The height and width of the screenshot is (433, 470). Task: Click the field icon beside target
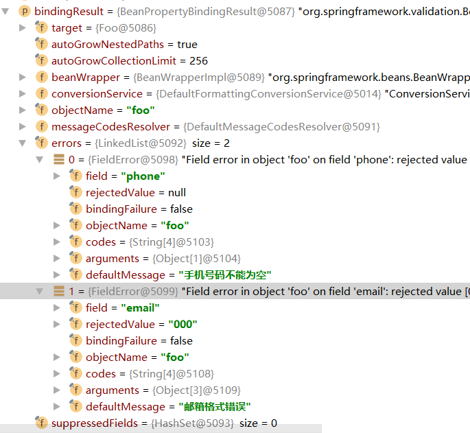point(41,27)
